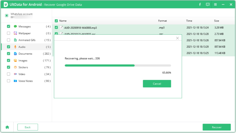Image resolution: width=236 pixels, height=133 pixels.
Task: Click the Animated Gifs category icon
Action: [x=15, y=40]
